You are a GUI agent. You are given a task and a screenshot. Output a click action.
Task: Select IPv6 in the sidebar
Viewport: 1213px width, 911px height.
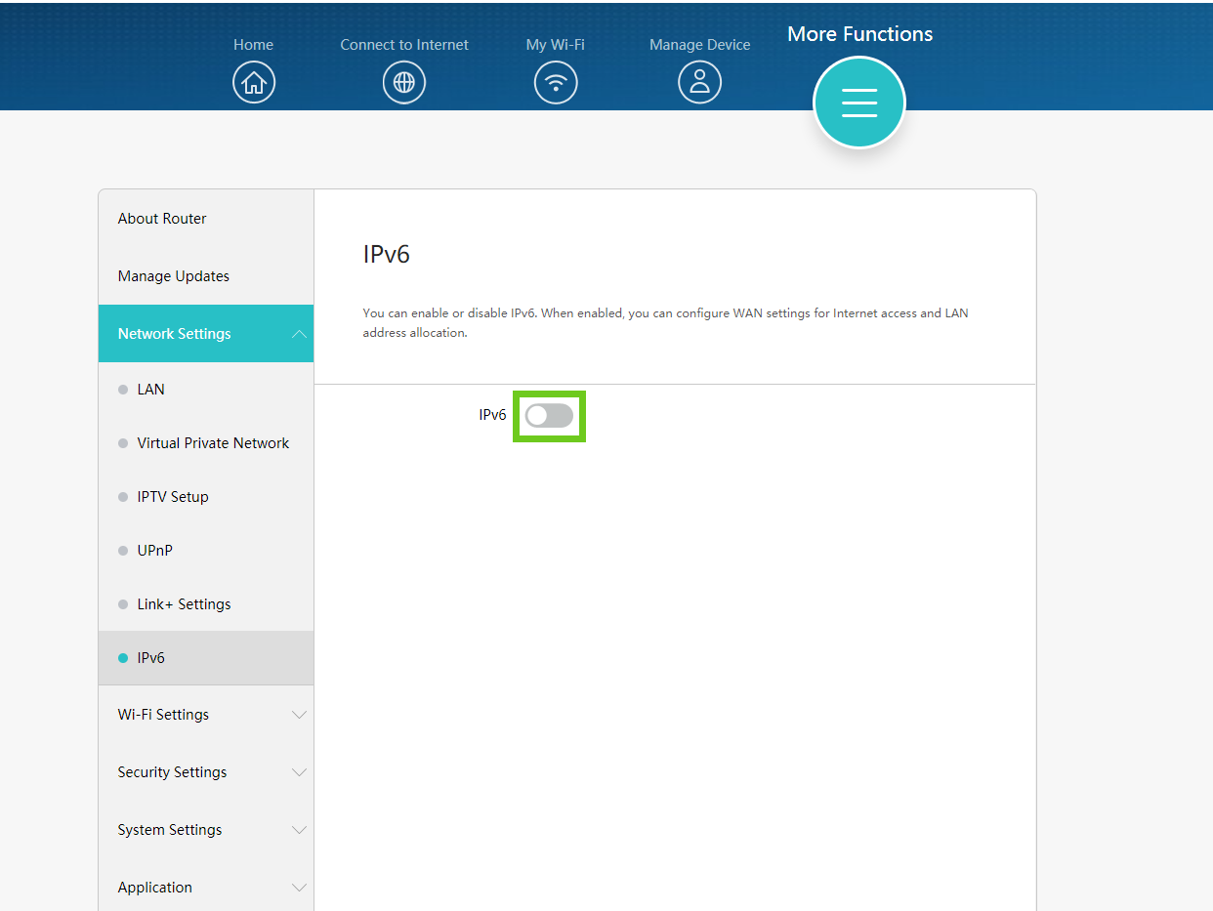click(151, 658)
